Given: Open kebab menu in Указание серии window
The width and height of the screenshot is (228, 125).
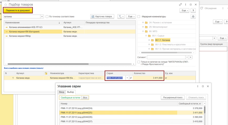Looking at the screenshot, I should [198, 86].
